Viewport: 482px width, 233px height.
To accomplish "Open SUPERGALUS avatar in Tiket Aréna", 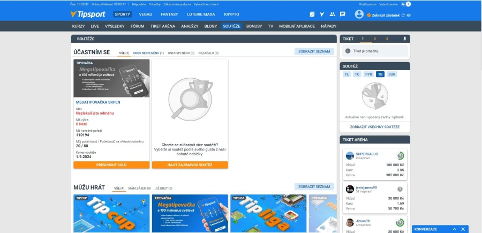I will click(350, 156).
